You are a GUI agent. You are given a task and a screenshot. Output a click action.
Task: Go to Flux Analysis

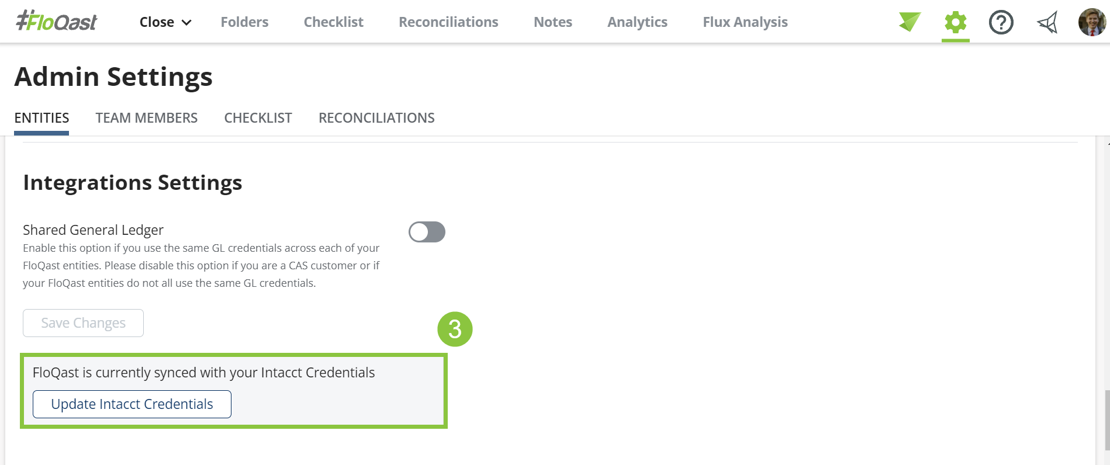[x=745, y=22]
